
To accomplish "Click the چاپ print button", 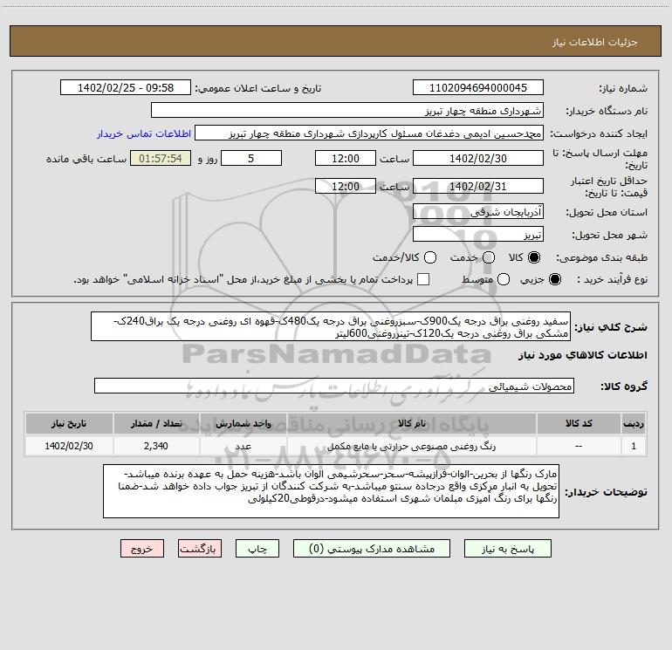I will point(257,549).
